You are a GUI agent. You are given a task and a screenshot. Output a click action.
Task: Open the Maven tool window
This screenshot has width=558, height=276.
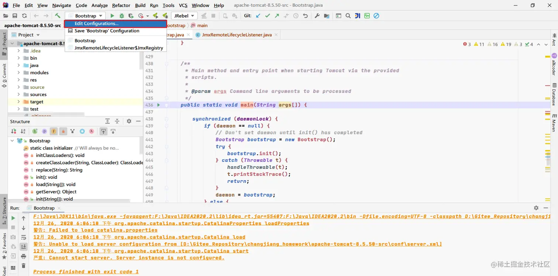[554, 123]
